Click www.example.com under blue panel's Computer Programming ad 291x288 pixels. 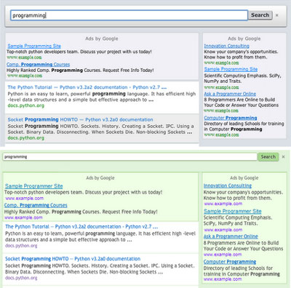(x=221, y=135)
